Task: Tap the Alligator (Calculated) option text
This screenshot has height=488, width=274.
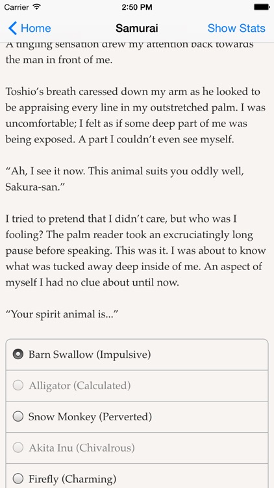Action: click(x=79, y=386)
